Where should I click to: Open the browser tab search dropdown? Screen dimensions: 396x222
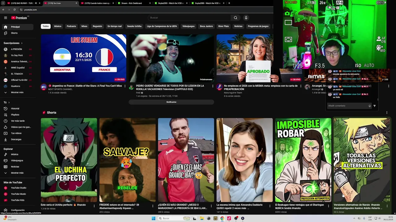(x=2, y=3)
